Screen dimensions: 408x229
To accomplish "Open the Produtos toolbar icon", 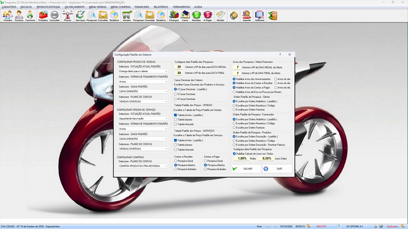I will click(43, 16).
